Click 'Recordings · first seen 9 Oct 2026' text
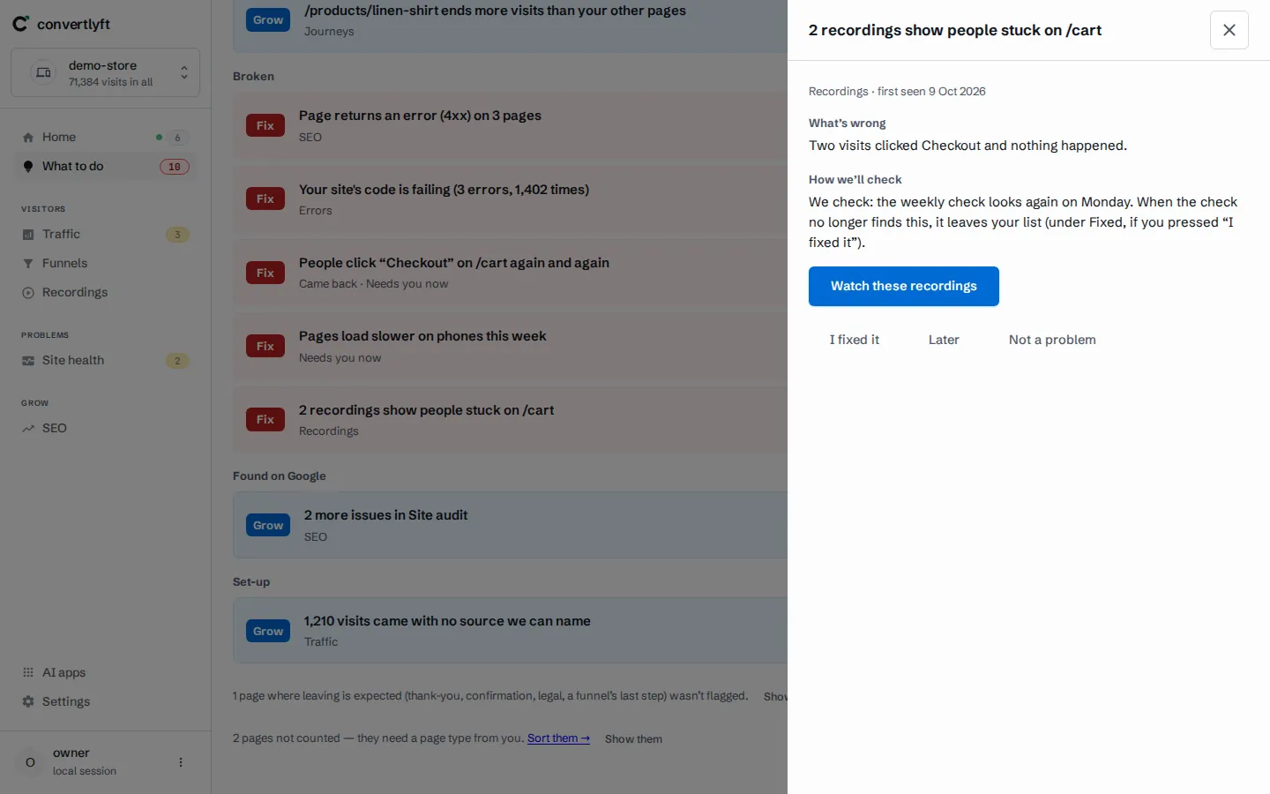The width and height of the screenshot is (1270, 794). point(897,92)
